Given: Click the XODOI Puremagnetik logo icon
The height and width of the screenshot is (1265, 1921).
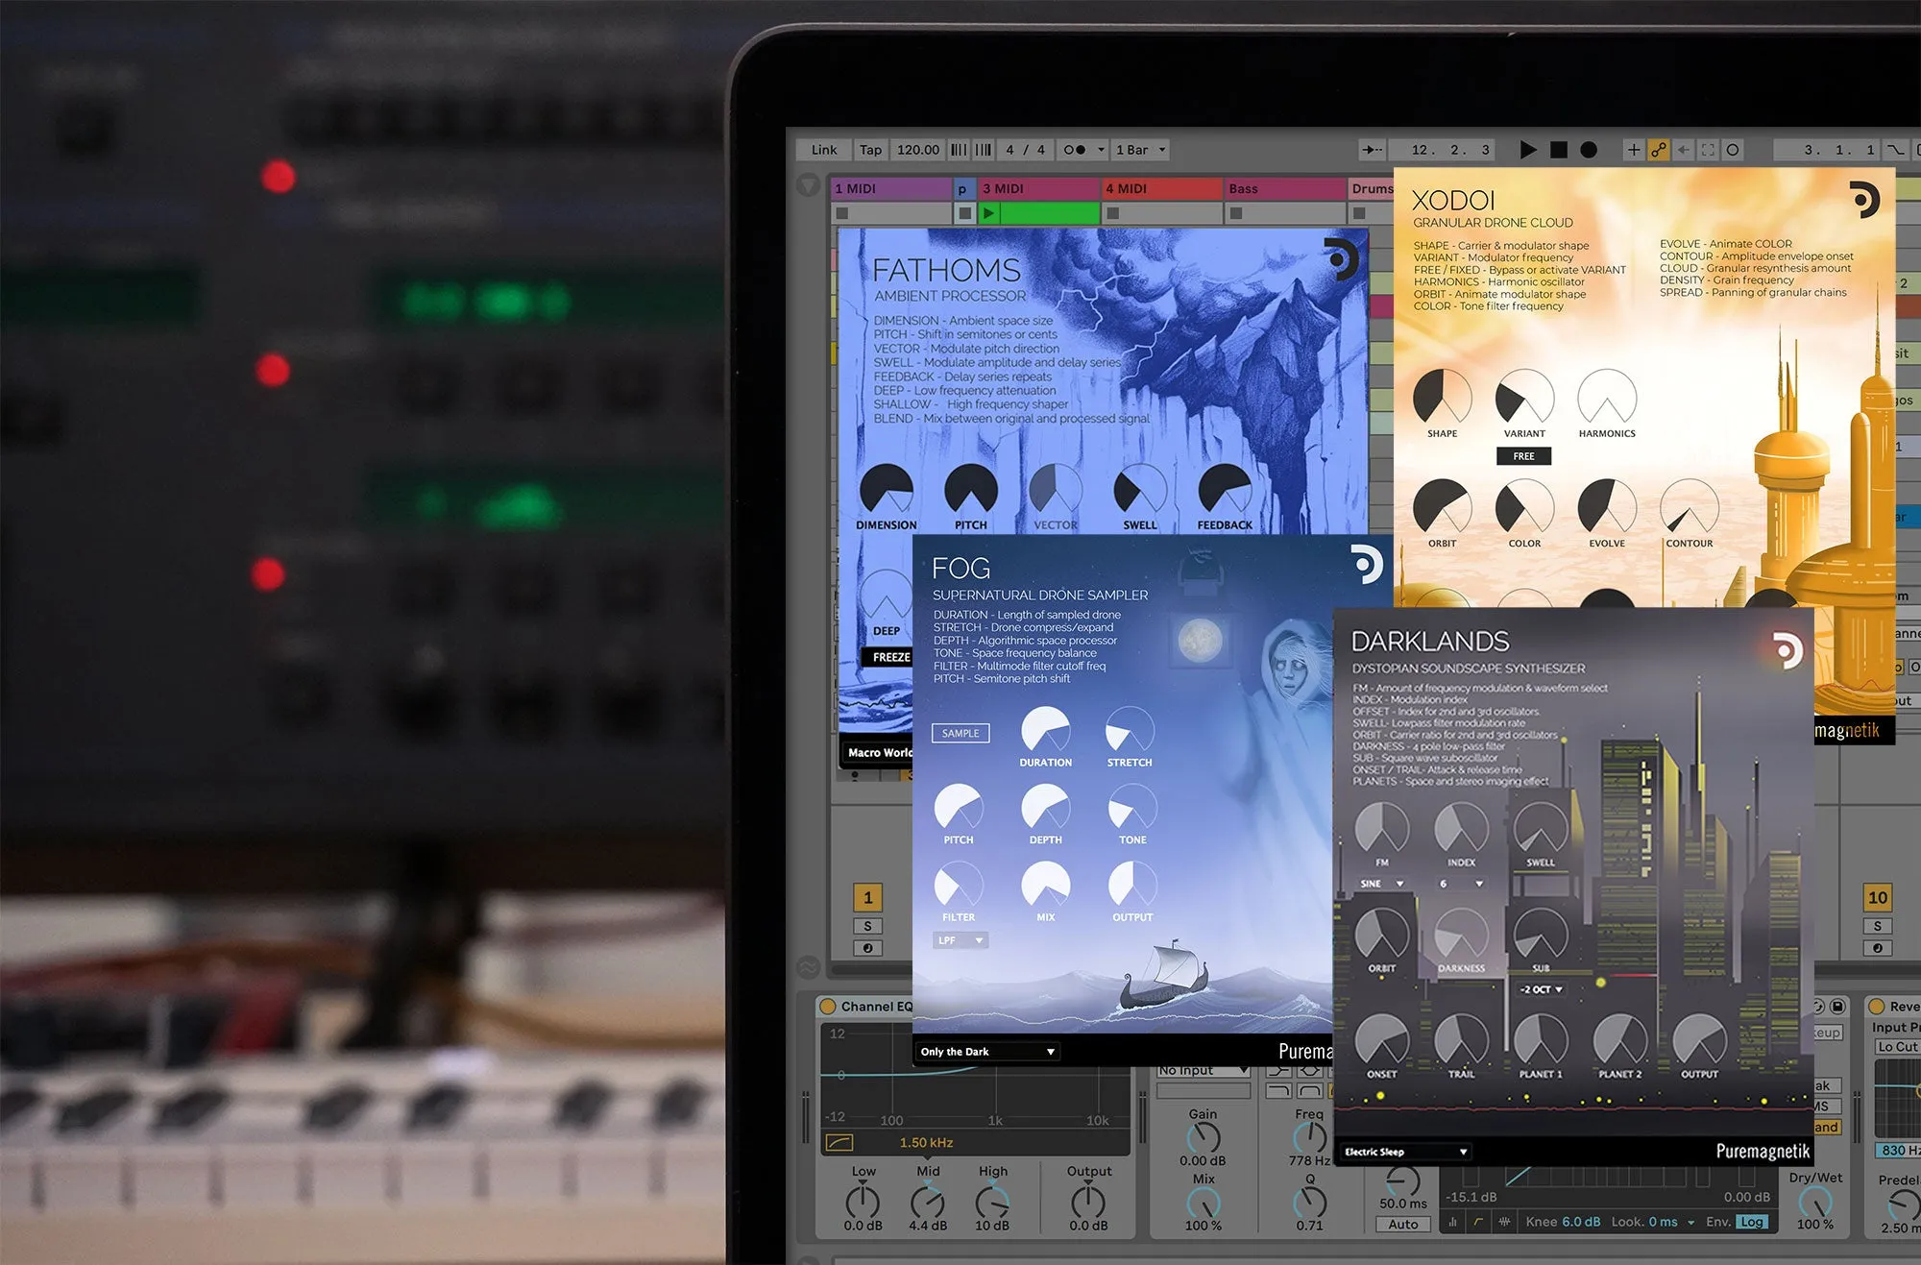Looking at the screenshot, I should (1862, 200).
